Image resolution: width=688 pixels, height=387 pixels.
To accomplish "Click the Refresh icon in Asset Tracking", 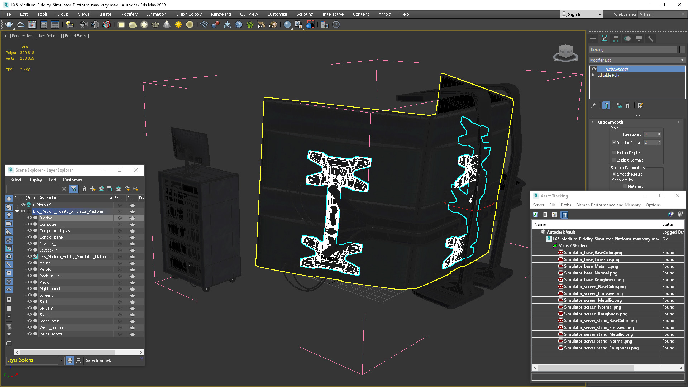I will pos(535,215).
